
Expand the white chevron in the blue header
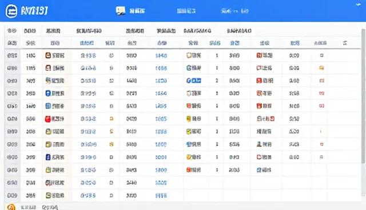(x=359, y=5)
